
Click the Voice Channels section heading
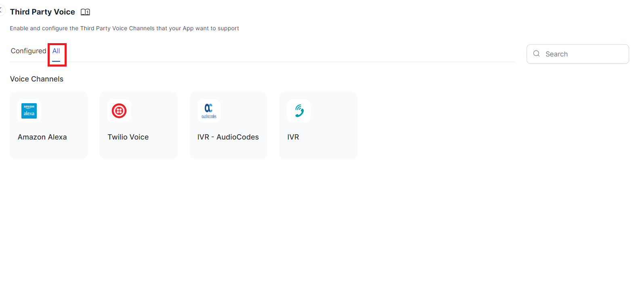[37, 79]
